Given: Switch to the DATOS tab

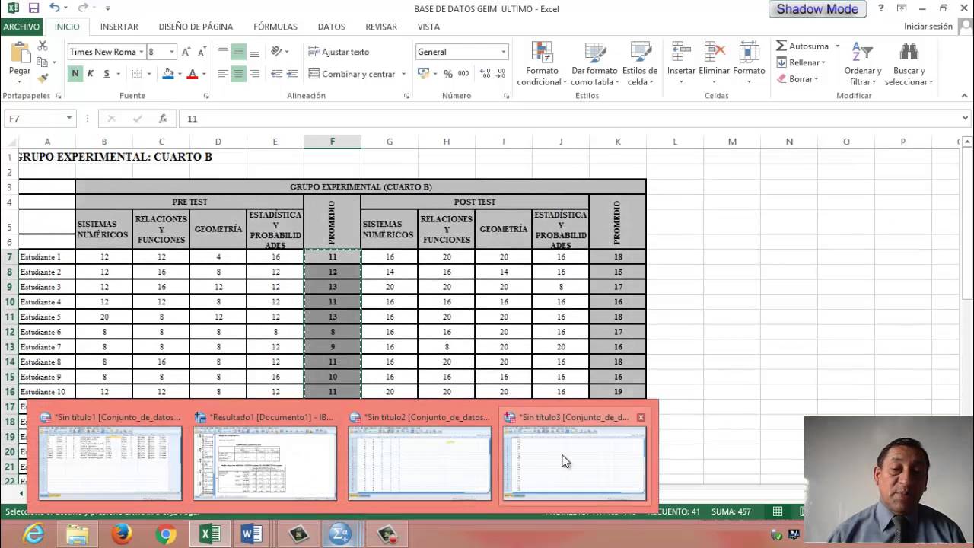Looking at the screenshot, I should [x=331, y=27].
